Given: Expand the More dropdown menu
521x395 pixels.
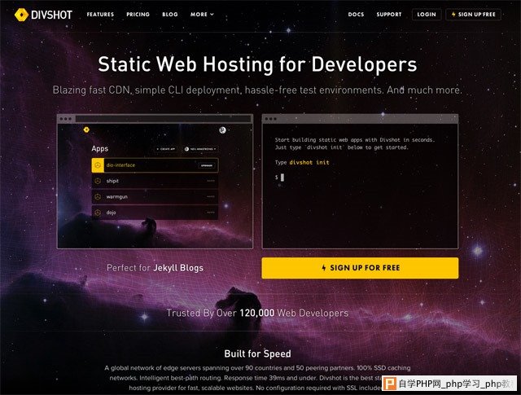Looking at the screenshot, I should [202, 15].
